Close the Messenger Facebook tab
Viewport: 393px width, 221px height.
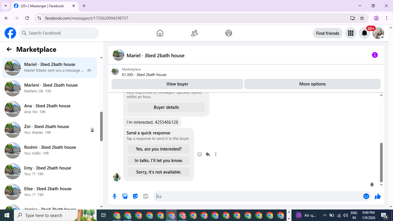(x=74, y=6)
